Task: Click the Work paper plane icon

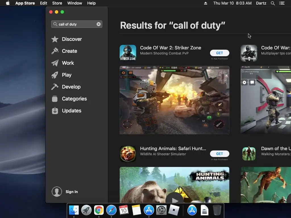Action: 55,63
